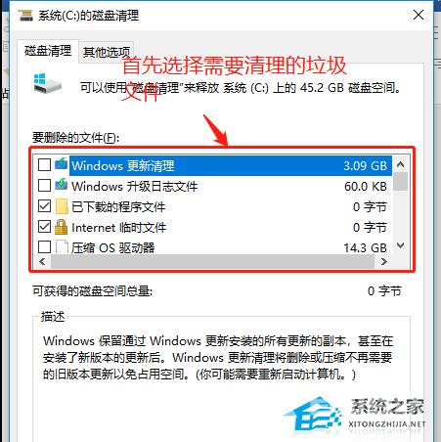Switch to the 其他选项 tab

pyautogui.click(x=107, y=52)
